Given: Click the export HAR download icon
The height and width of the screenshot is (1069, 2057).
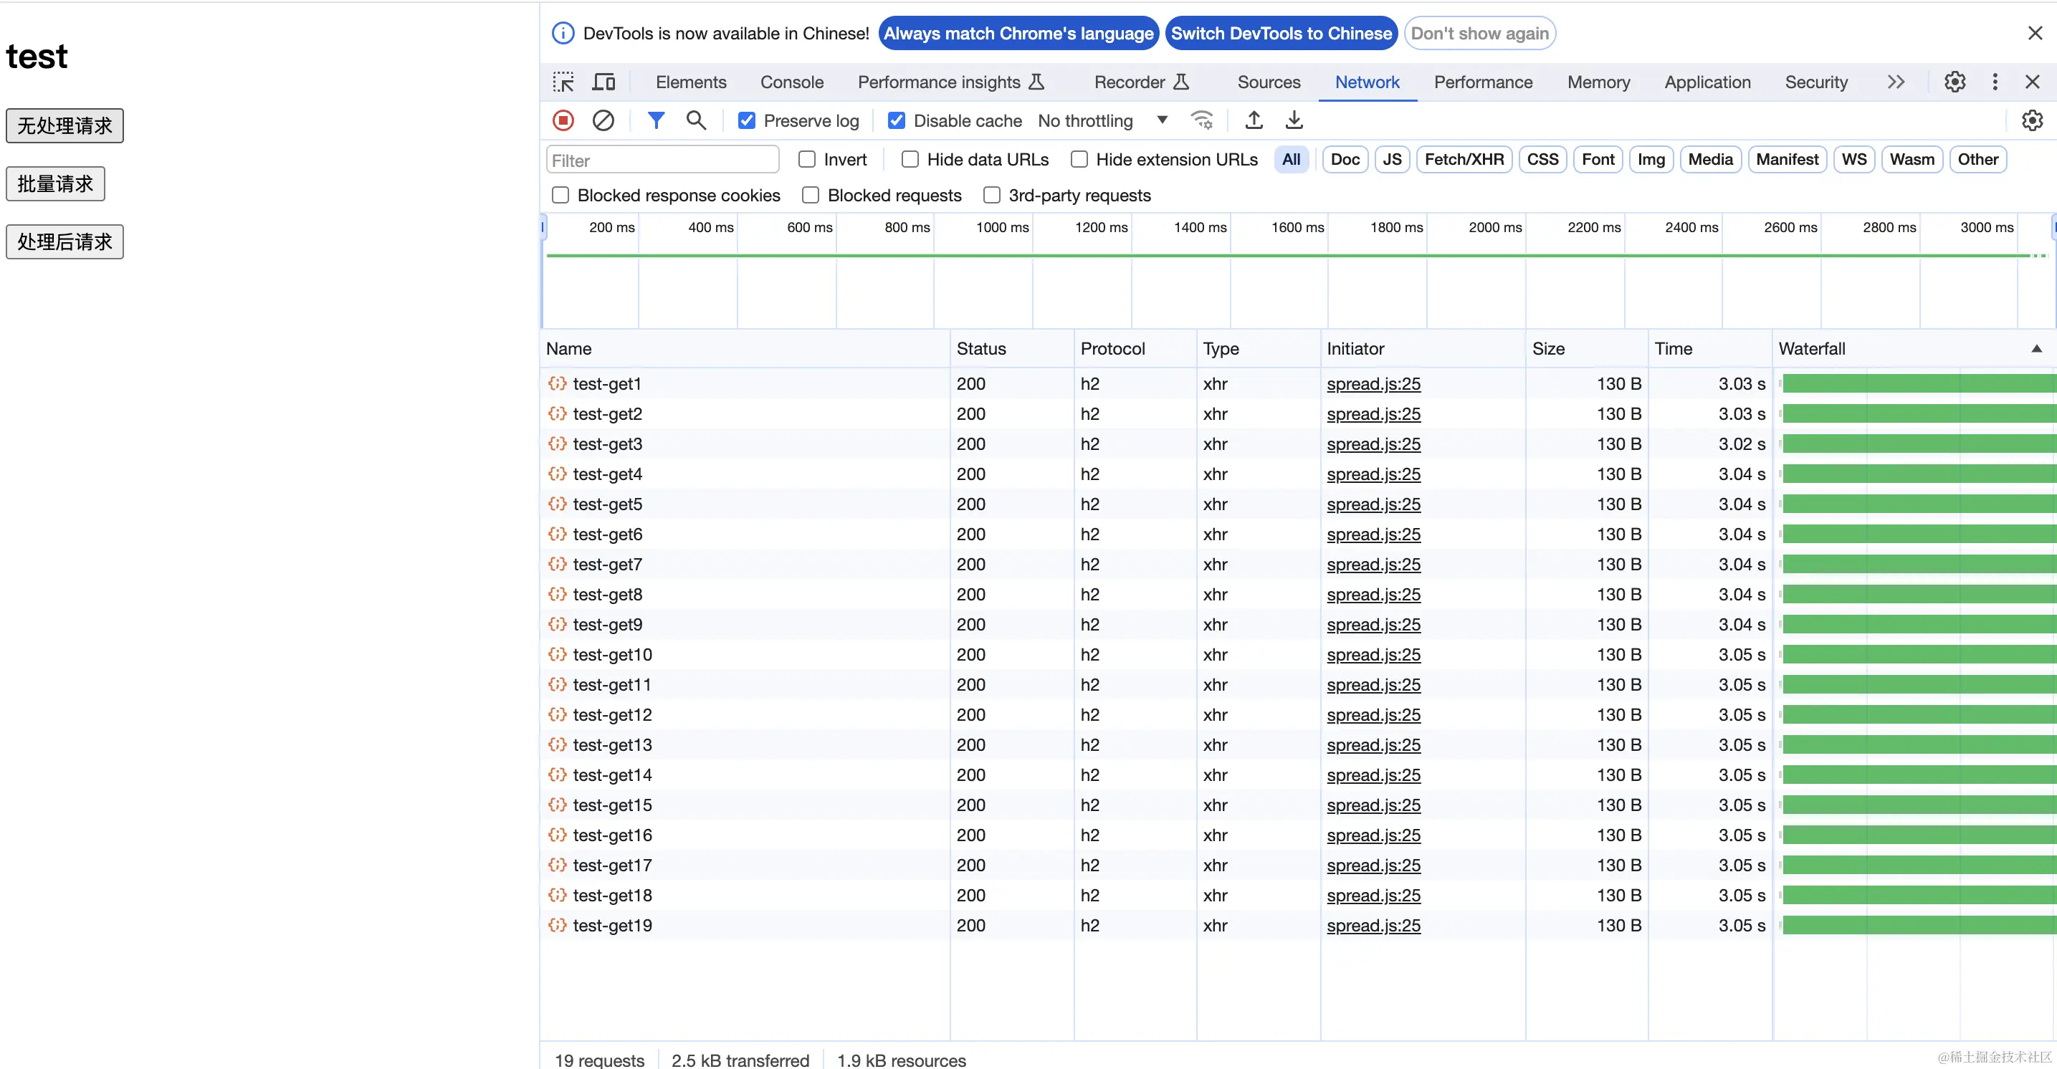Looking at the screenshot, I should 1294,120.
